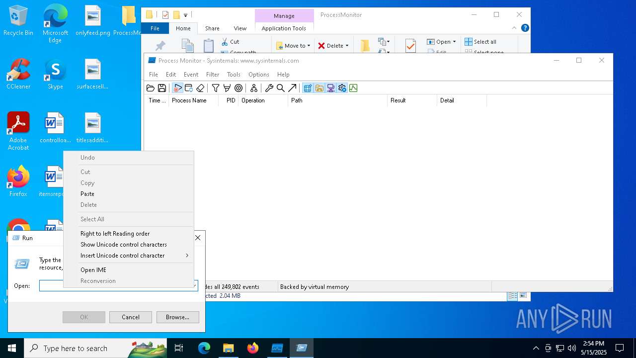Toggle Show Process and Thread Activity
Viewport: 636px width, 358px height.
pyautogui.click(x=342, y=88)
